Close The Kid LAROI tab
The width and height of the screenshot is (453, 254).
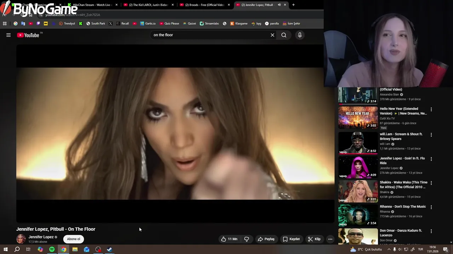(173, 5)
